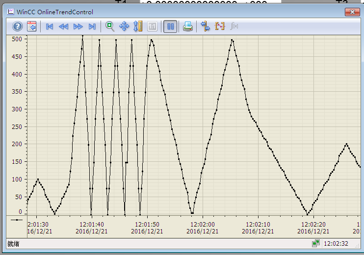Click the trend legend line marker
Image resolution: width=364 pixels, height=255 pixels.
(x=17, y=221)
